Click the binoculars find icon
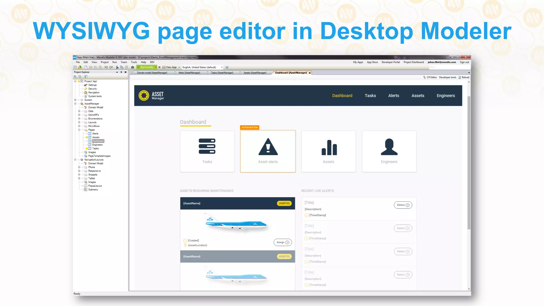Image resolution: width=544 pixels, height=306 pixels. pos(133,67)
